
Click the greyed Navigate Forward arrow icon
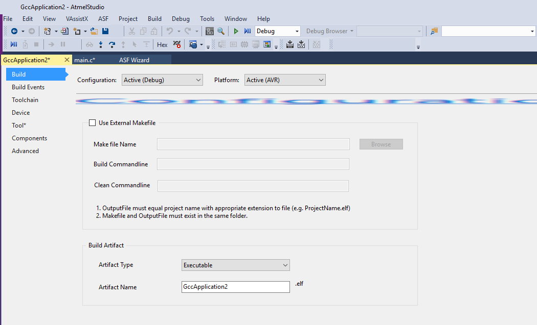[32, 31]
